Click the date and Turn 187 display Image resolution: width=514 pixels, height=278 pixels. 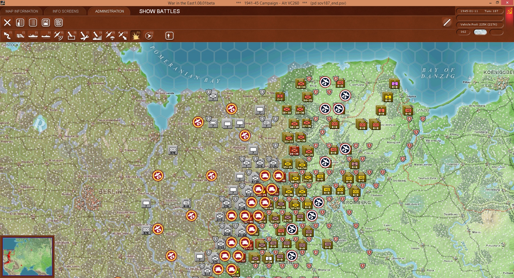point(479,11)
